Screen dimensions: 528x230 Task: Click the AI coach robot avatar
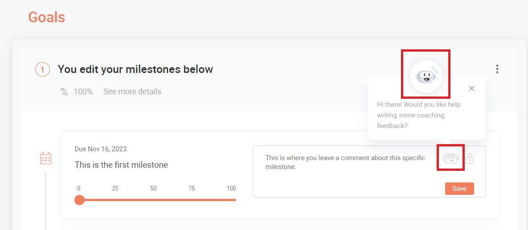click(426, 76)
